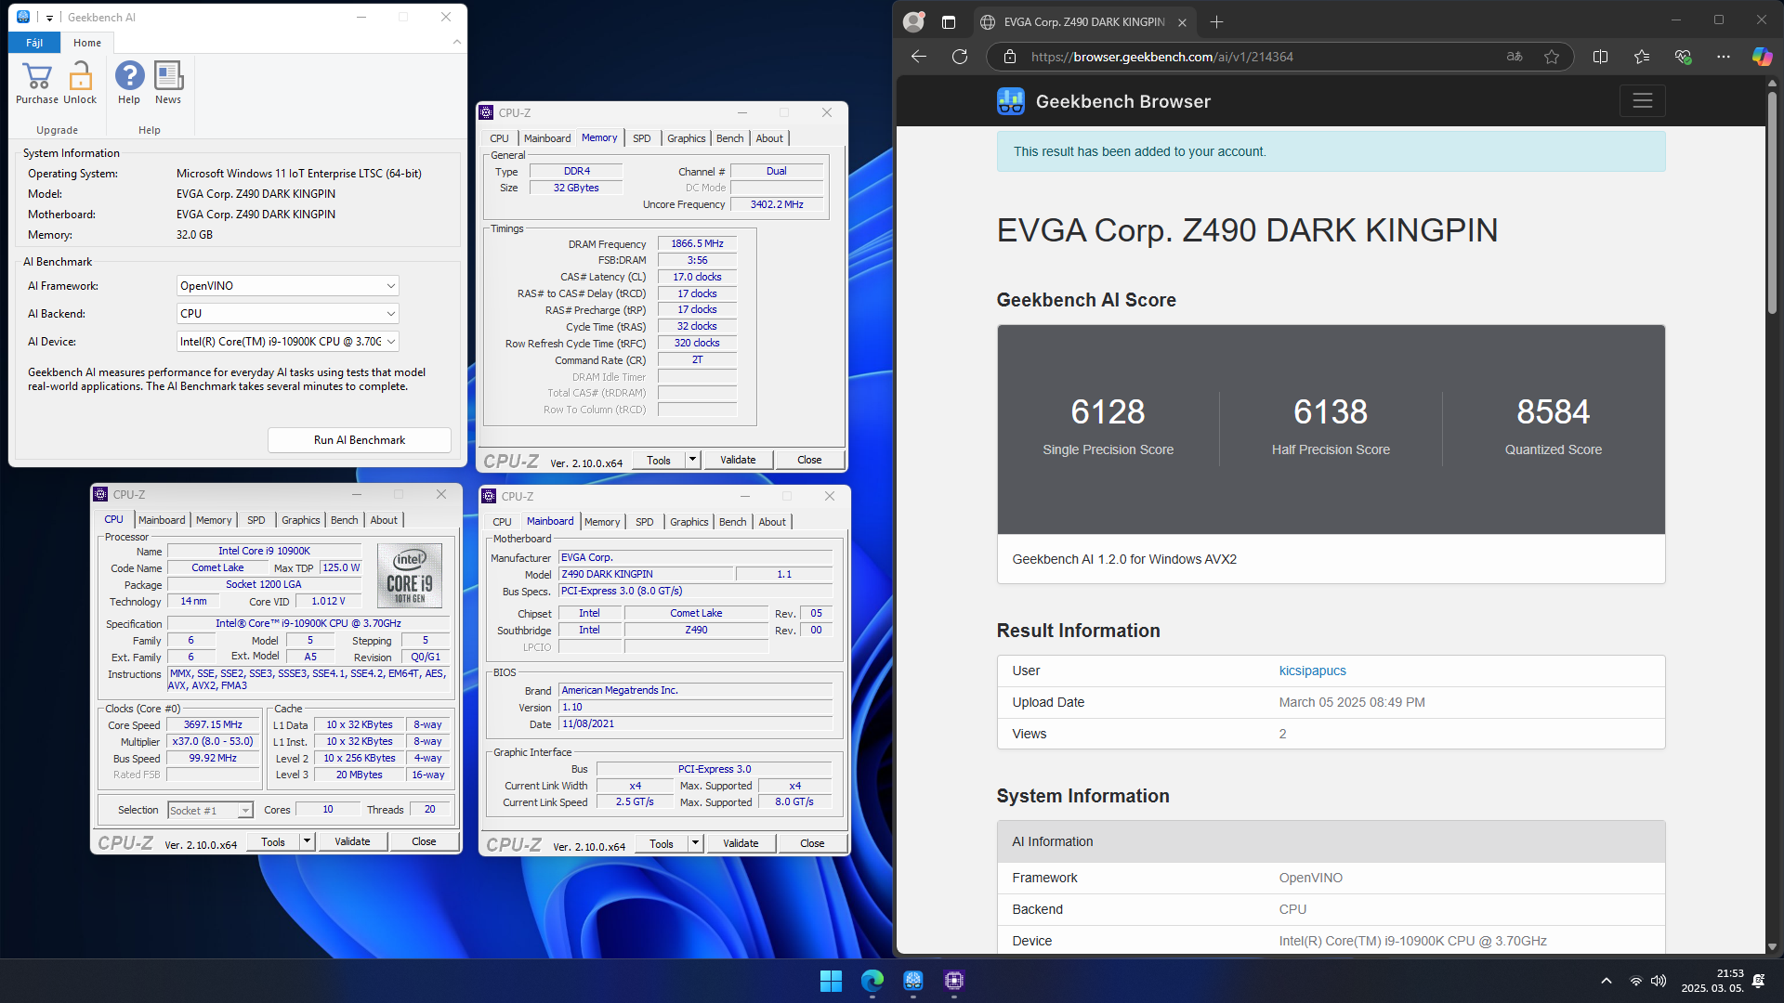This screenshot has height=1003, width=1784.
Task: Click the Geekbench AI quick access dropdown arrow
Action: point(49,18)
